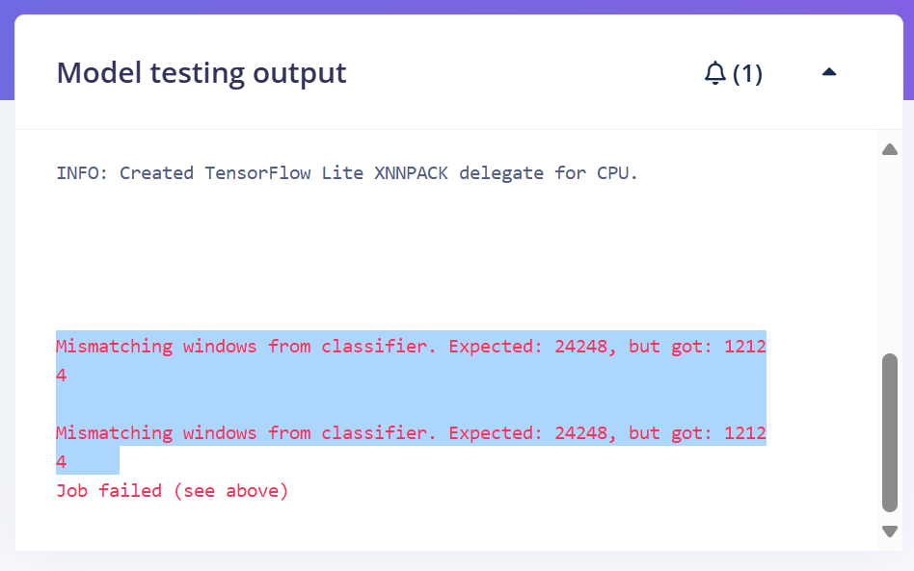Click the INFO Created TensorFlow Lite line
Viewport: 914px width, 571px height.
pyautogui.click(x=347, y=173)
